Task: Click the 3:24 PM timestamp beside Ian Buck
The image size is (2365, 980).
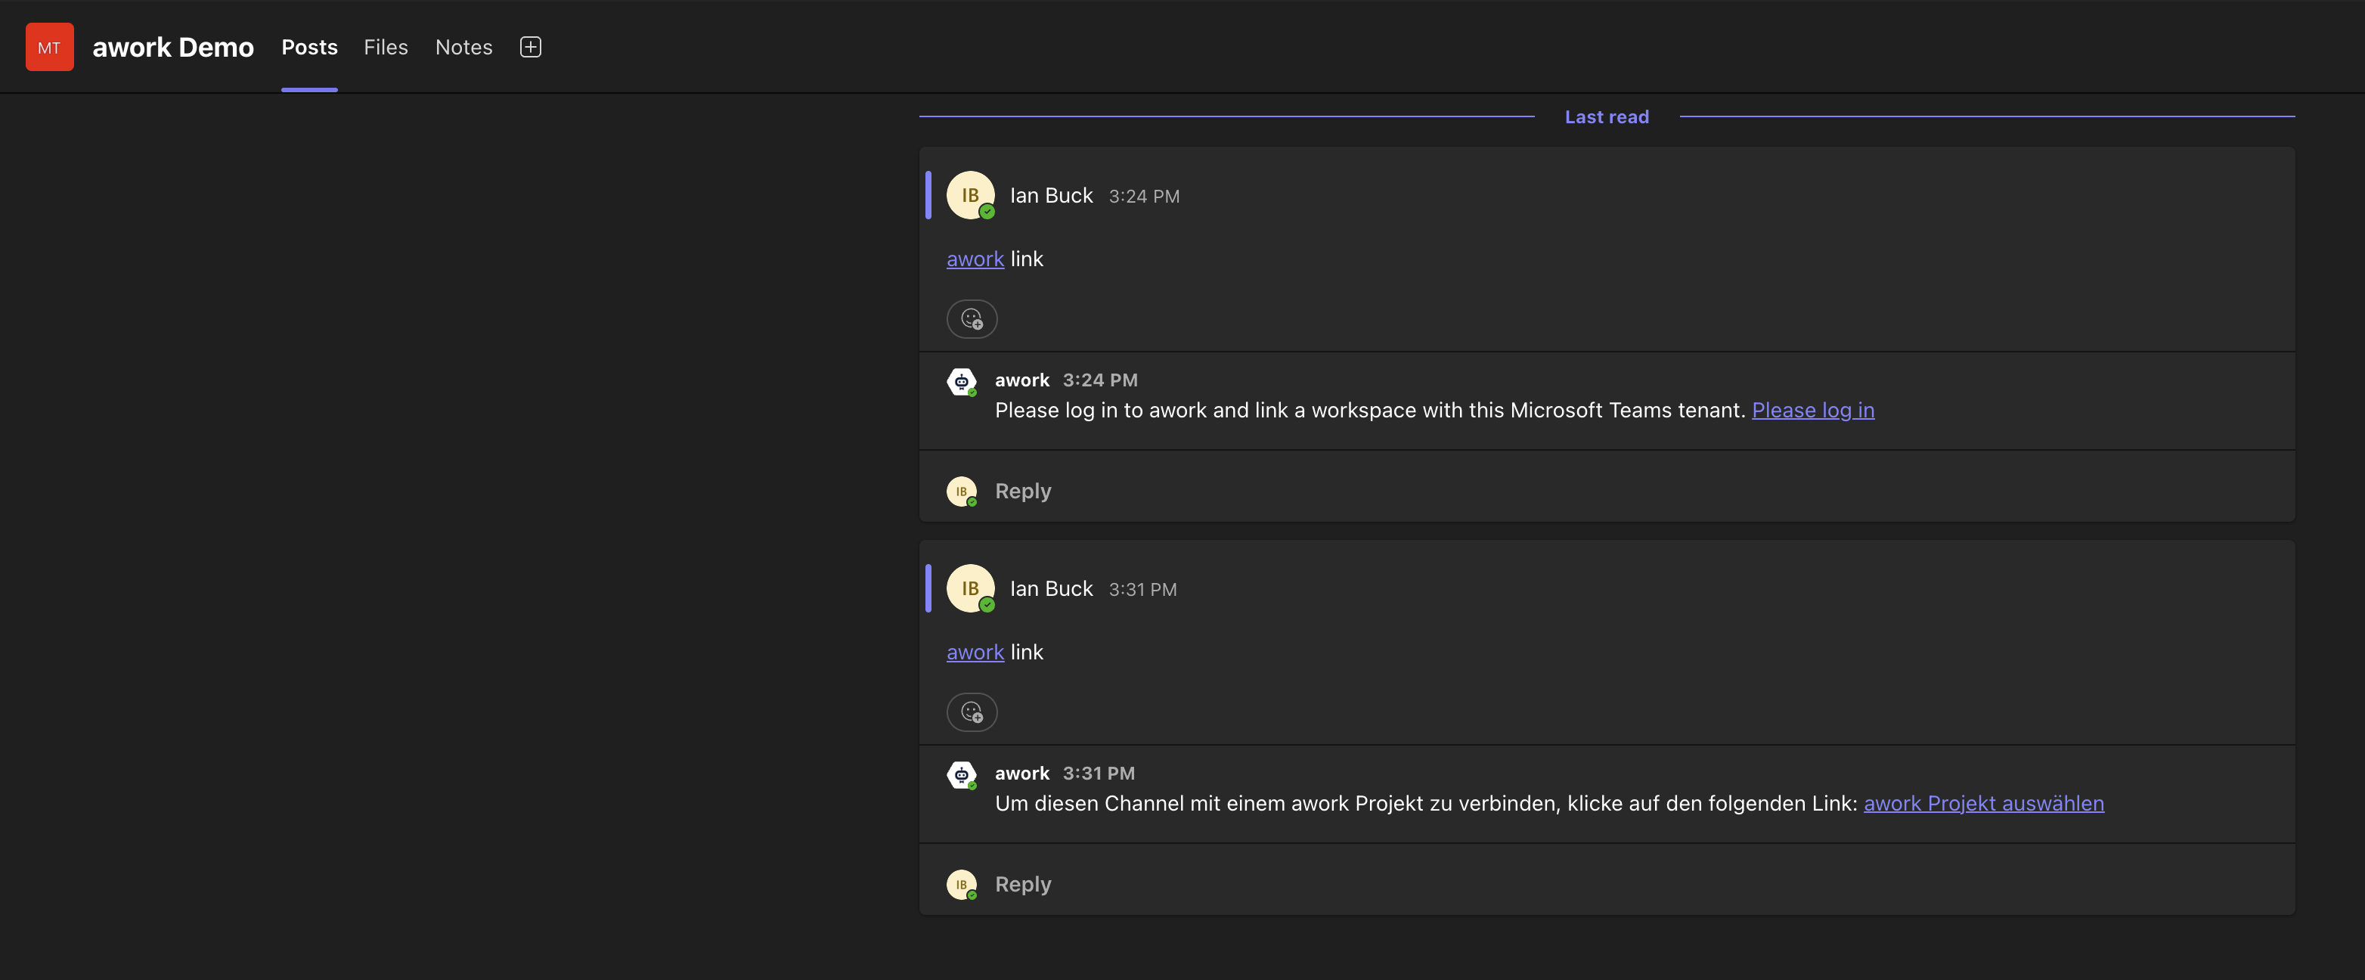Action: [1144, 196]
